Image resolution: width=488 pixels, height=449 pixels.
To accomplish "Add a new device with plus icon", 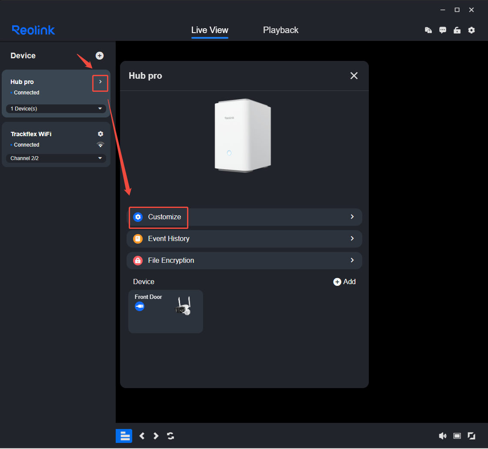I will 100,56.
